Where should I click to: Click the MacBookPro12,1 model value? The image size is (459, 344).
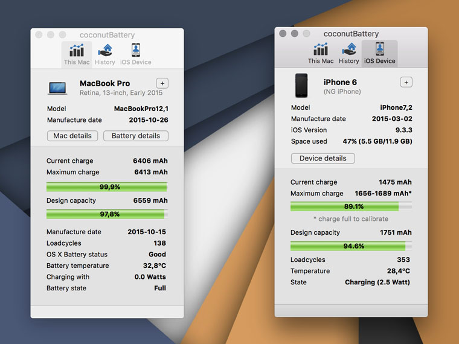point(141,109)
